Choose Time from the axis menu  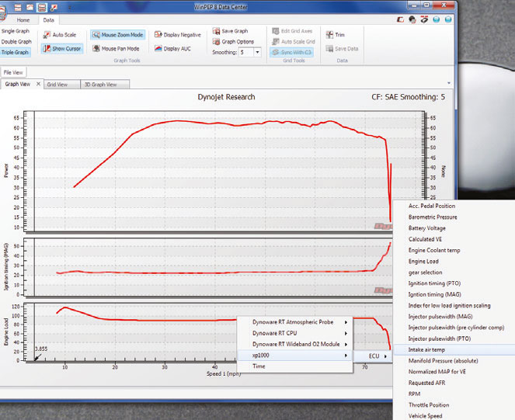(295, 366)
